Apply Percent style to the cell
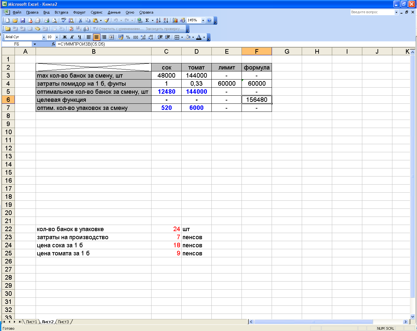The width and height of the screenshot is (417, 331). [x=128, y=37]
